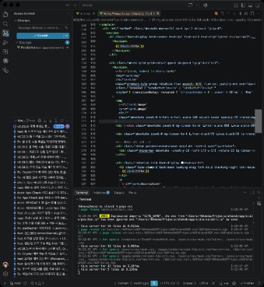Click the purple avatar badge on top commit
The height and width of the screenshot is (287, 264).
(x=67, y=127)
